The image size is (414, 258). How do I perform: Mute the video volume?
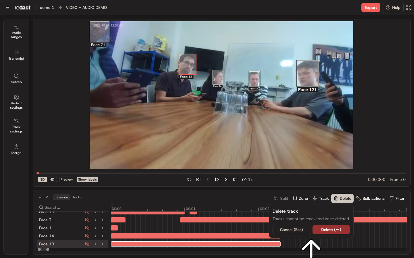click(x=189, y=179)
